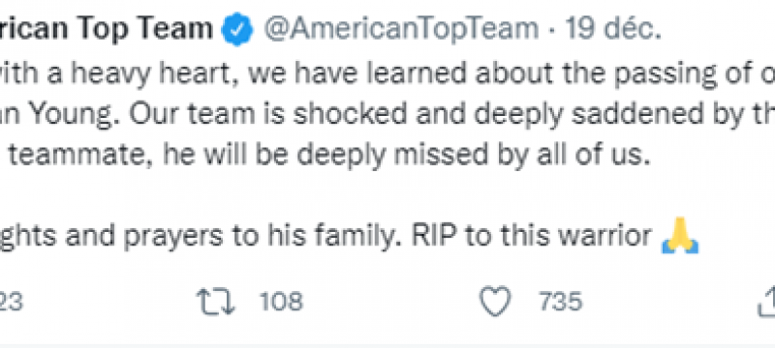Click the reply count ending in 23
This screenshot has width=775, height=348.
(11, 302)
